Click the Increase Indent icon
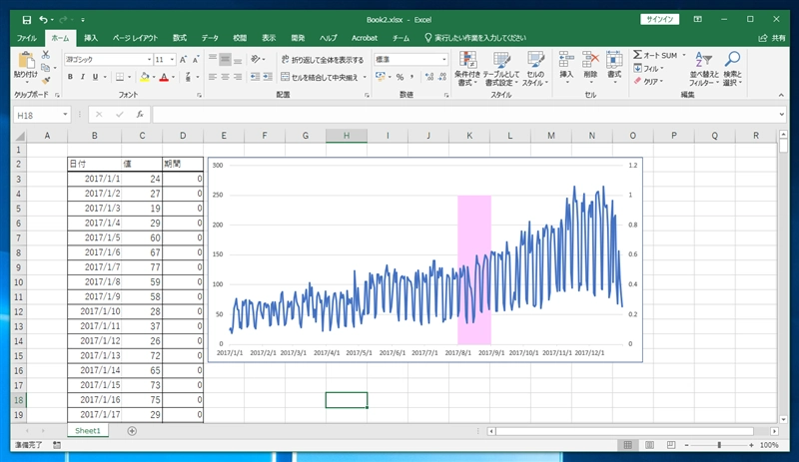 268,77
